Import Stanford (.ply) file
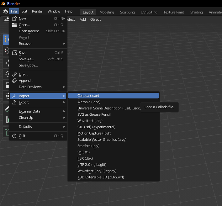222x206 pixels. pyautogui.click(x=114, y=146)
